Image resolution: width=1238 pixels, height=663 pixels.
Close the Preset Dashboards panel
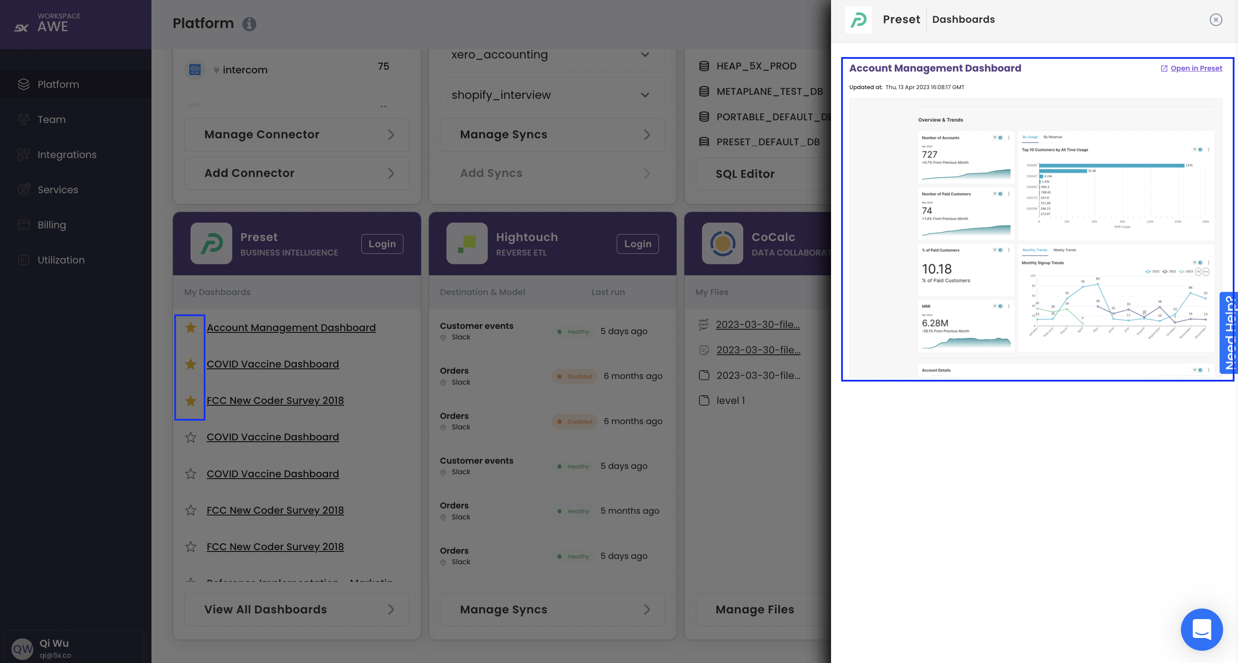(1216, 20)
